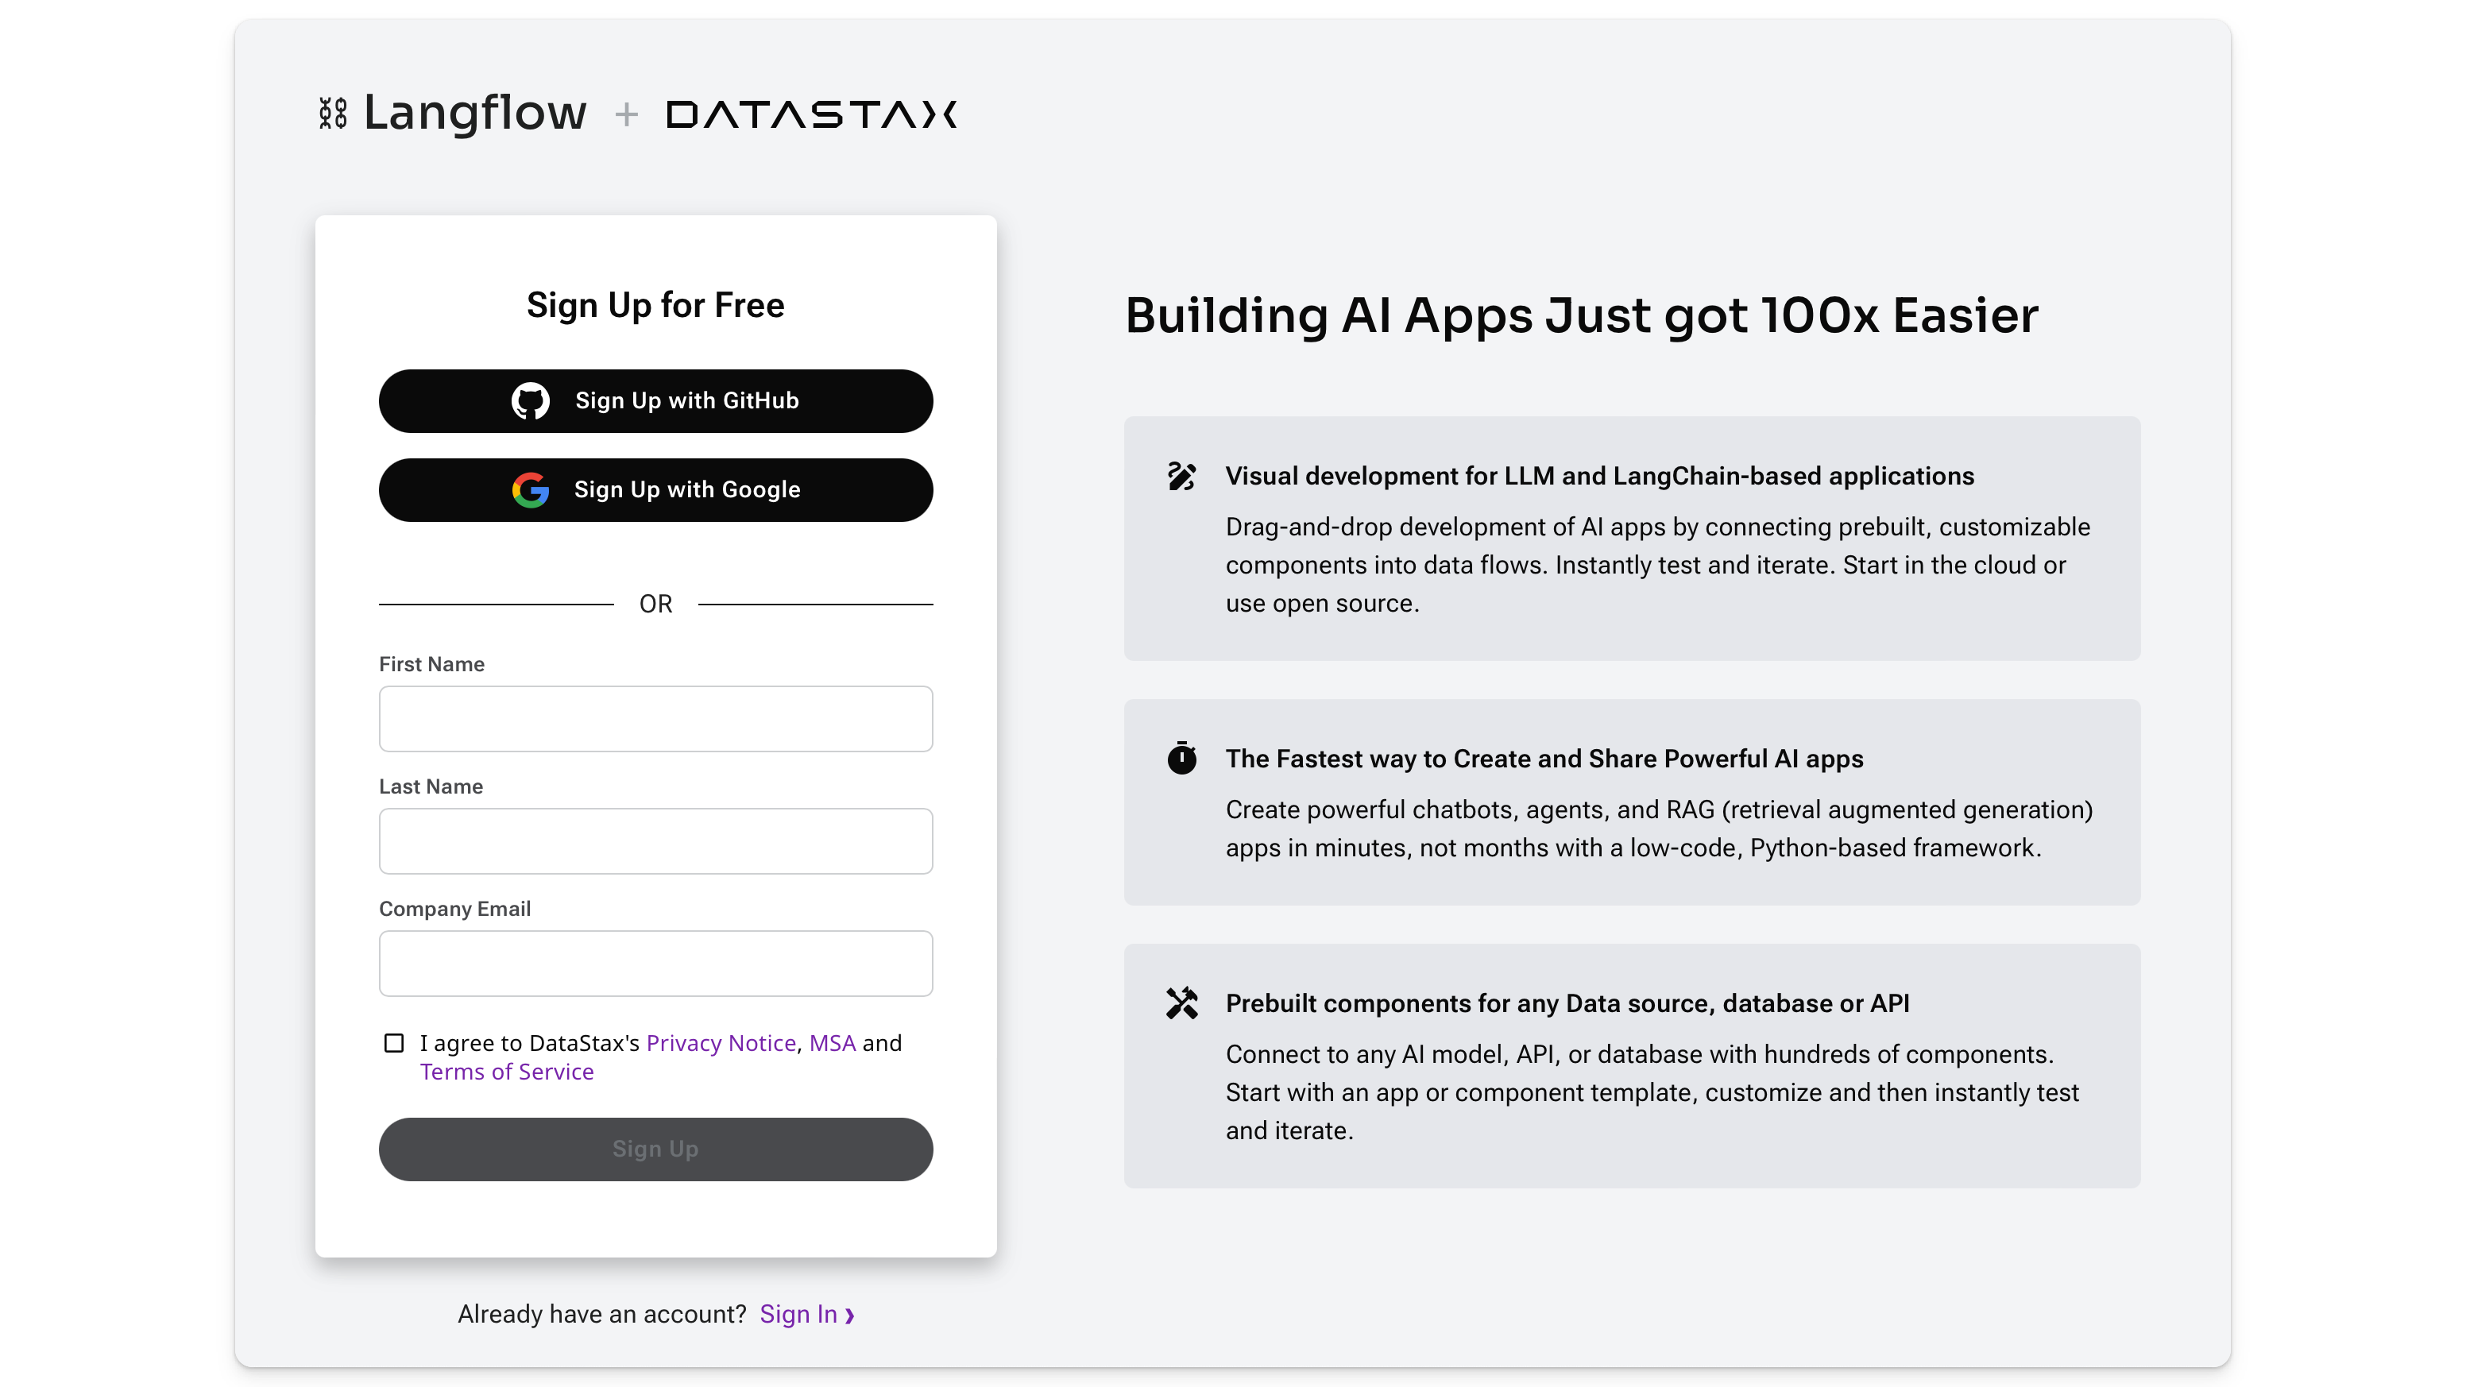Click the Google G logo icon
Viewport: 2466px width, 1387px height.
pos(531,490)
